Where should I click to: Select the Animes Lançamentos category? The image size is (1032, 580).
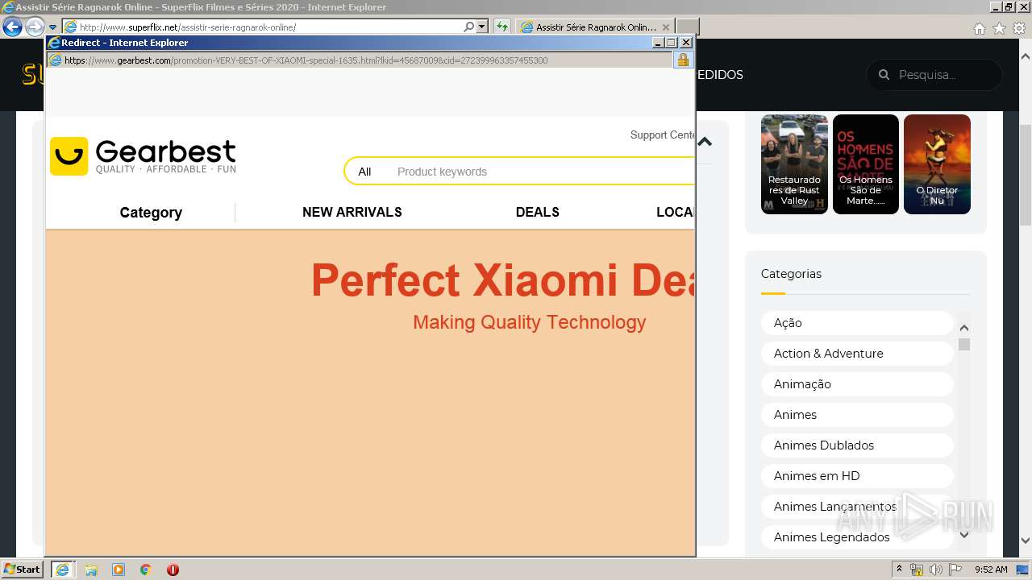pos(857,506)
